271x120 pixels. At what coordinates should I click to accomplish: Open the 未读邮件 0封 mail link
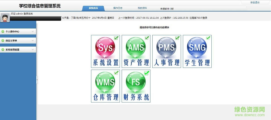tap(167, 9)
